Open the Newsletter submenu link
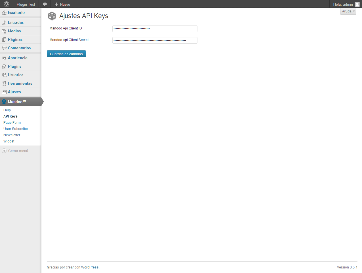362x273 pixels. [12, 135]
